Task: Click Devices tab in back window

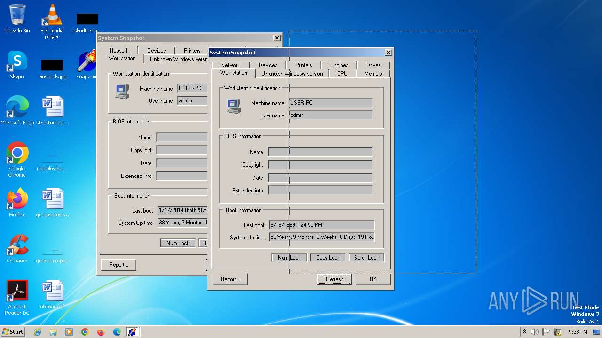Action: (x=157, y=51)
